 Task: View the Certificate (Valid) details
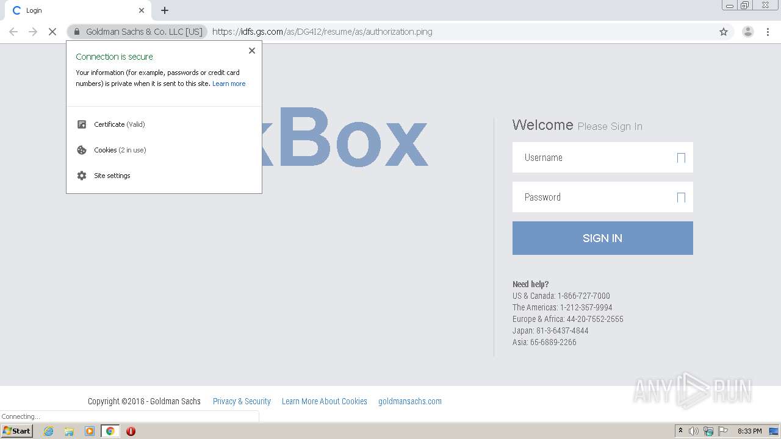click(x=164, y=124)
